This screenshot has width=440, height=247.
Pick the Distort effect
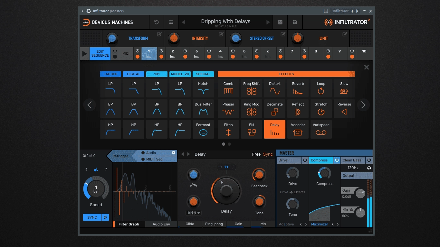[x=275, y=88]
